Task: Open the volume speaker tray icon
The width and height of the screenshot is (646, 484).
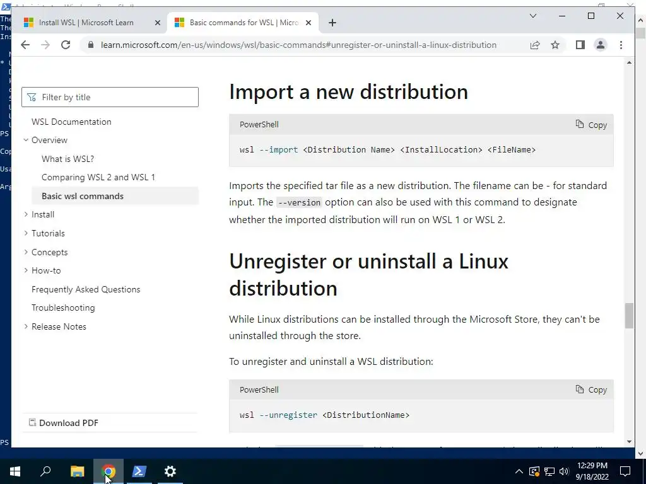Action: (x=564, y=471)
